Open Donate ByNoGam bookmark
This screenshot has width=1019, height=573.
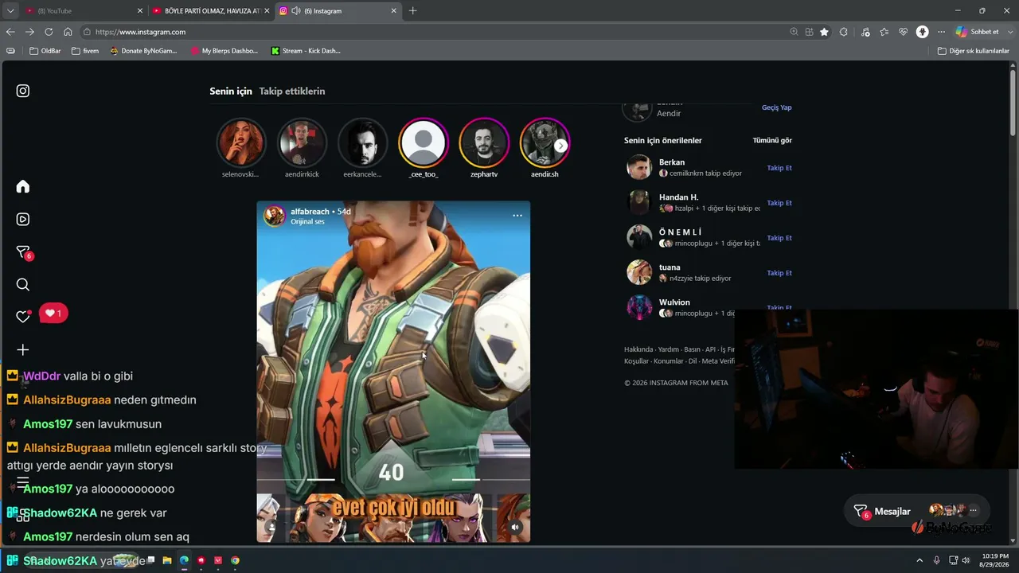click(x=143, y=51)
